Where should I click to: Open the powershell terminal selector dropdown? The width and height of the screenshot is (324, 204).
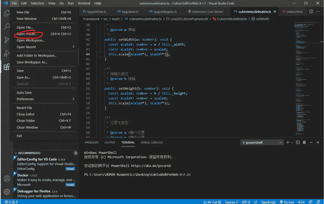261,142
